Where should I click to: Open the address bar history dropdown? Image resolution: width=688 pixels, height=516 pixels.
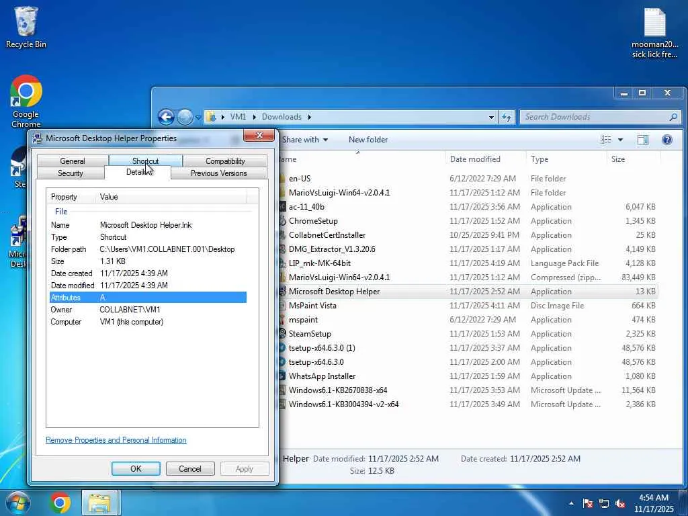point(491,117)
